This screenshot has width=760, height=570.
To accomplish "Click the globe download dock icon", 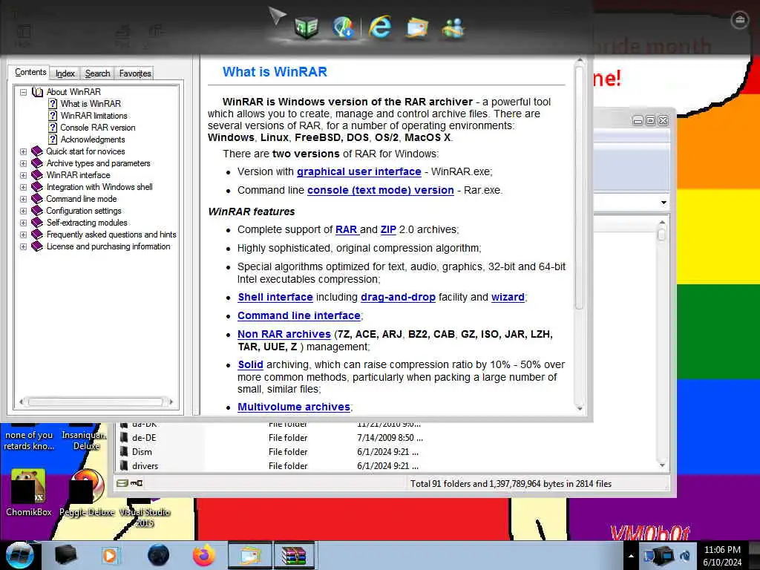I will tap(343, 27).
